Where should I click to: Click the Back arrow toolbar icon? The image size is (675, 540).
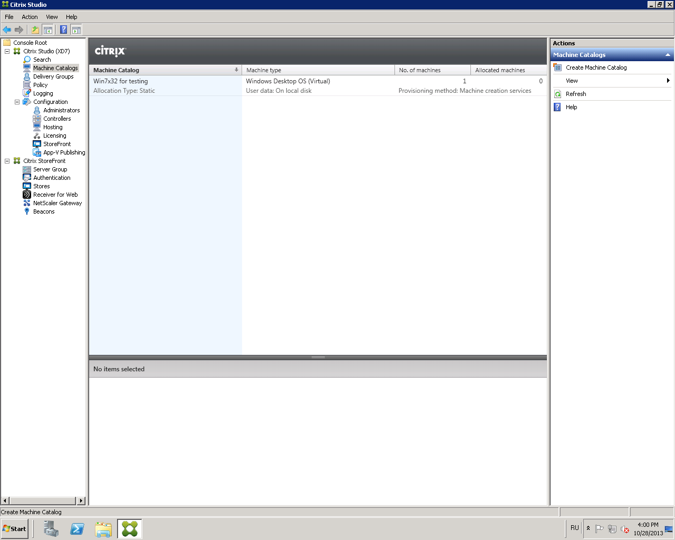click(7, 30)
